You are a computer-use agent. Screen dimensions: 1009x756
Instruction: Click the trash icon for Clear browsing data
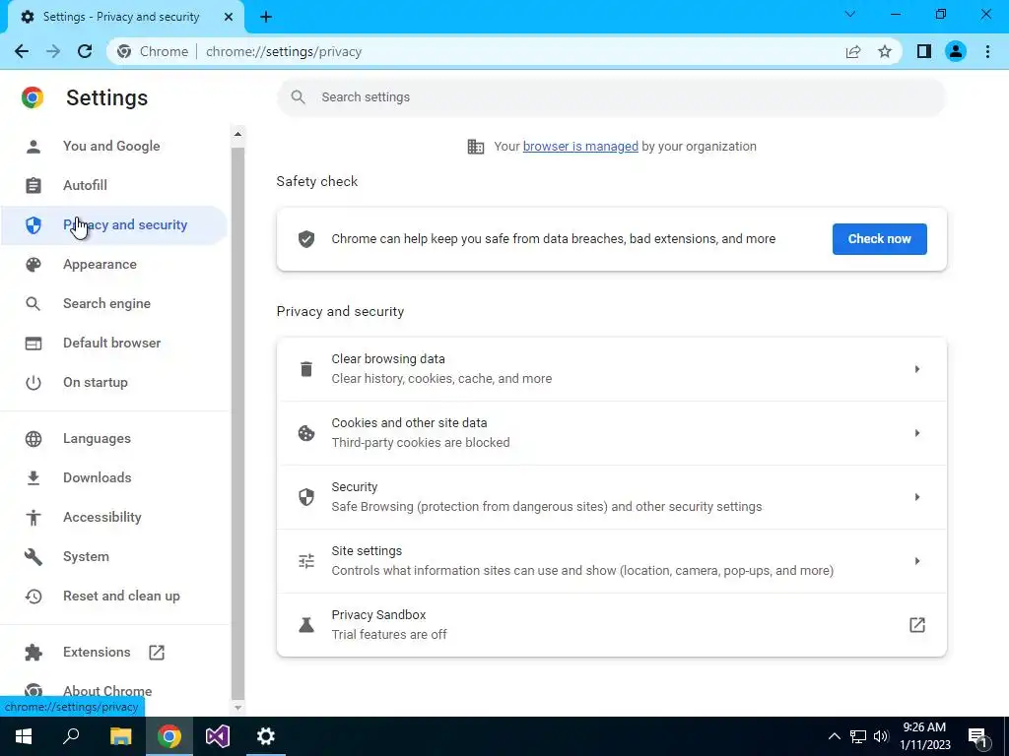tap(306, 369)
